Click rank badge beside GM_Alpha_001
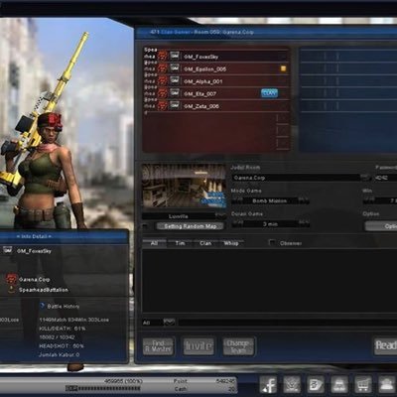 [x=175, y=80]
